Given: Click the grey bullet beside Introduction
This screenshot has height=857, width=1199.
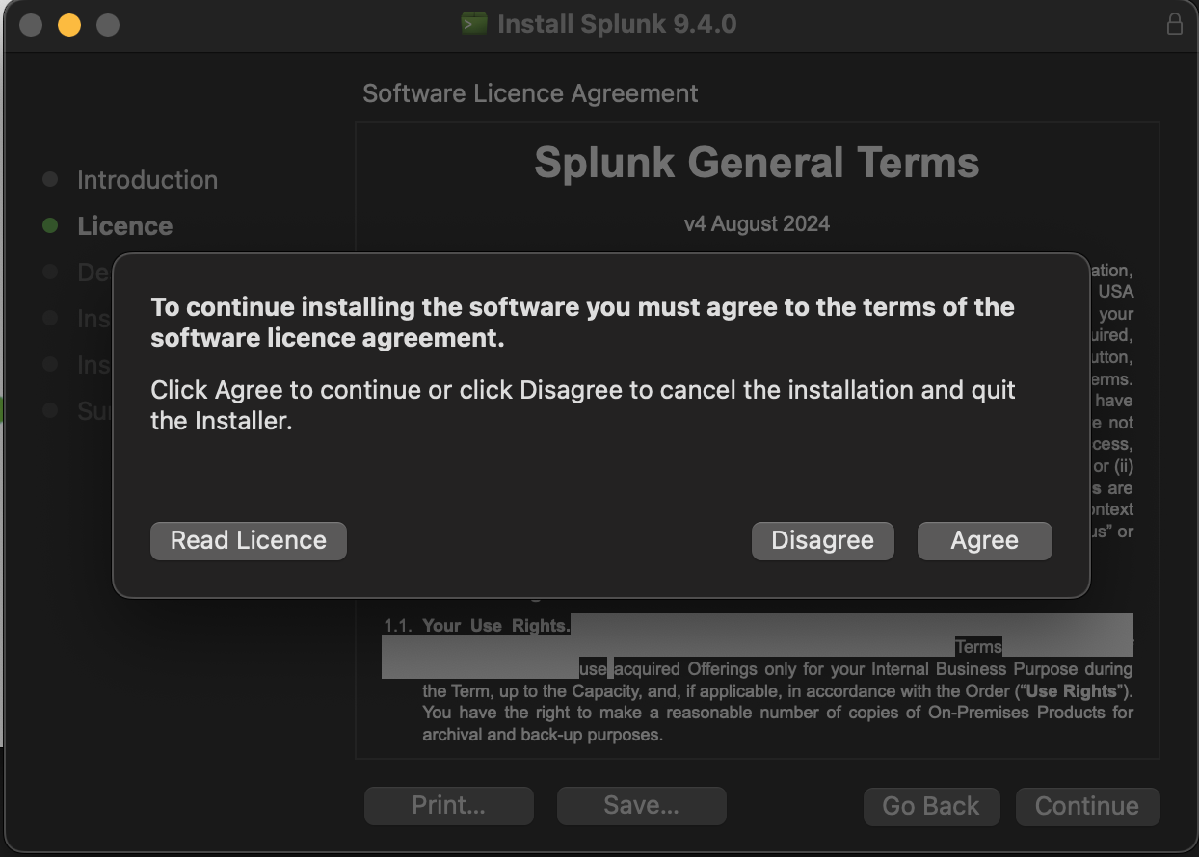Looking at the screenshot, I should [50, 179].
